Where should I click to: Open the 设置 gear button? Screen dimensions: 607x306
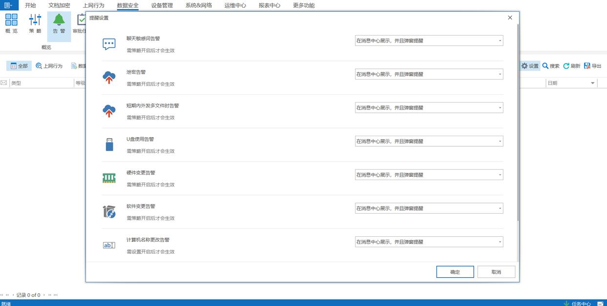pos(530,66)
